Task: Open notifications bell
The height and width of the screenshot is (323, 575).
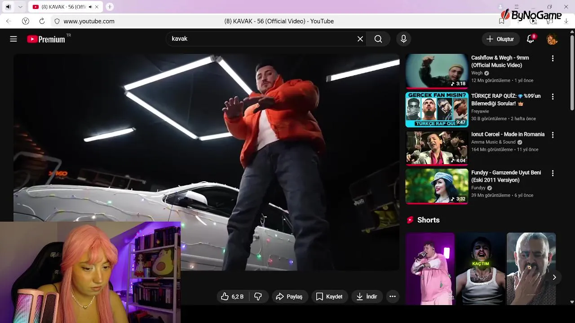Action: click(x=531, y=39)
